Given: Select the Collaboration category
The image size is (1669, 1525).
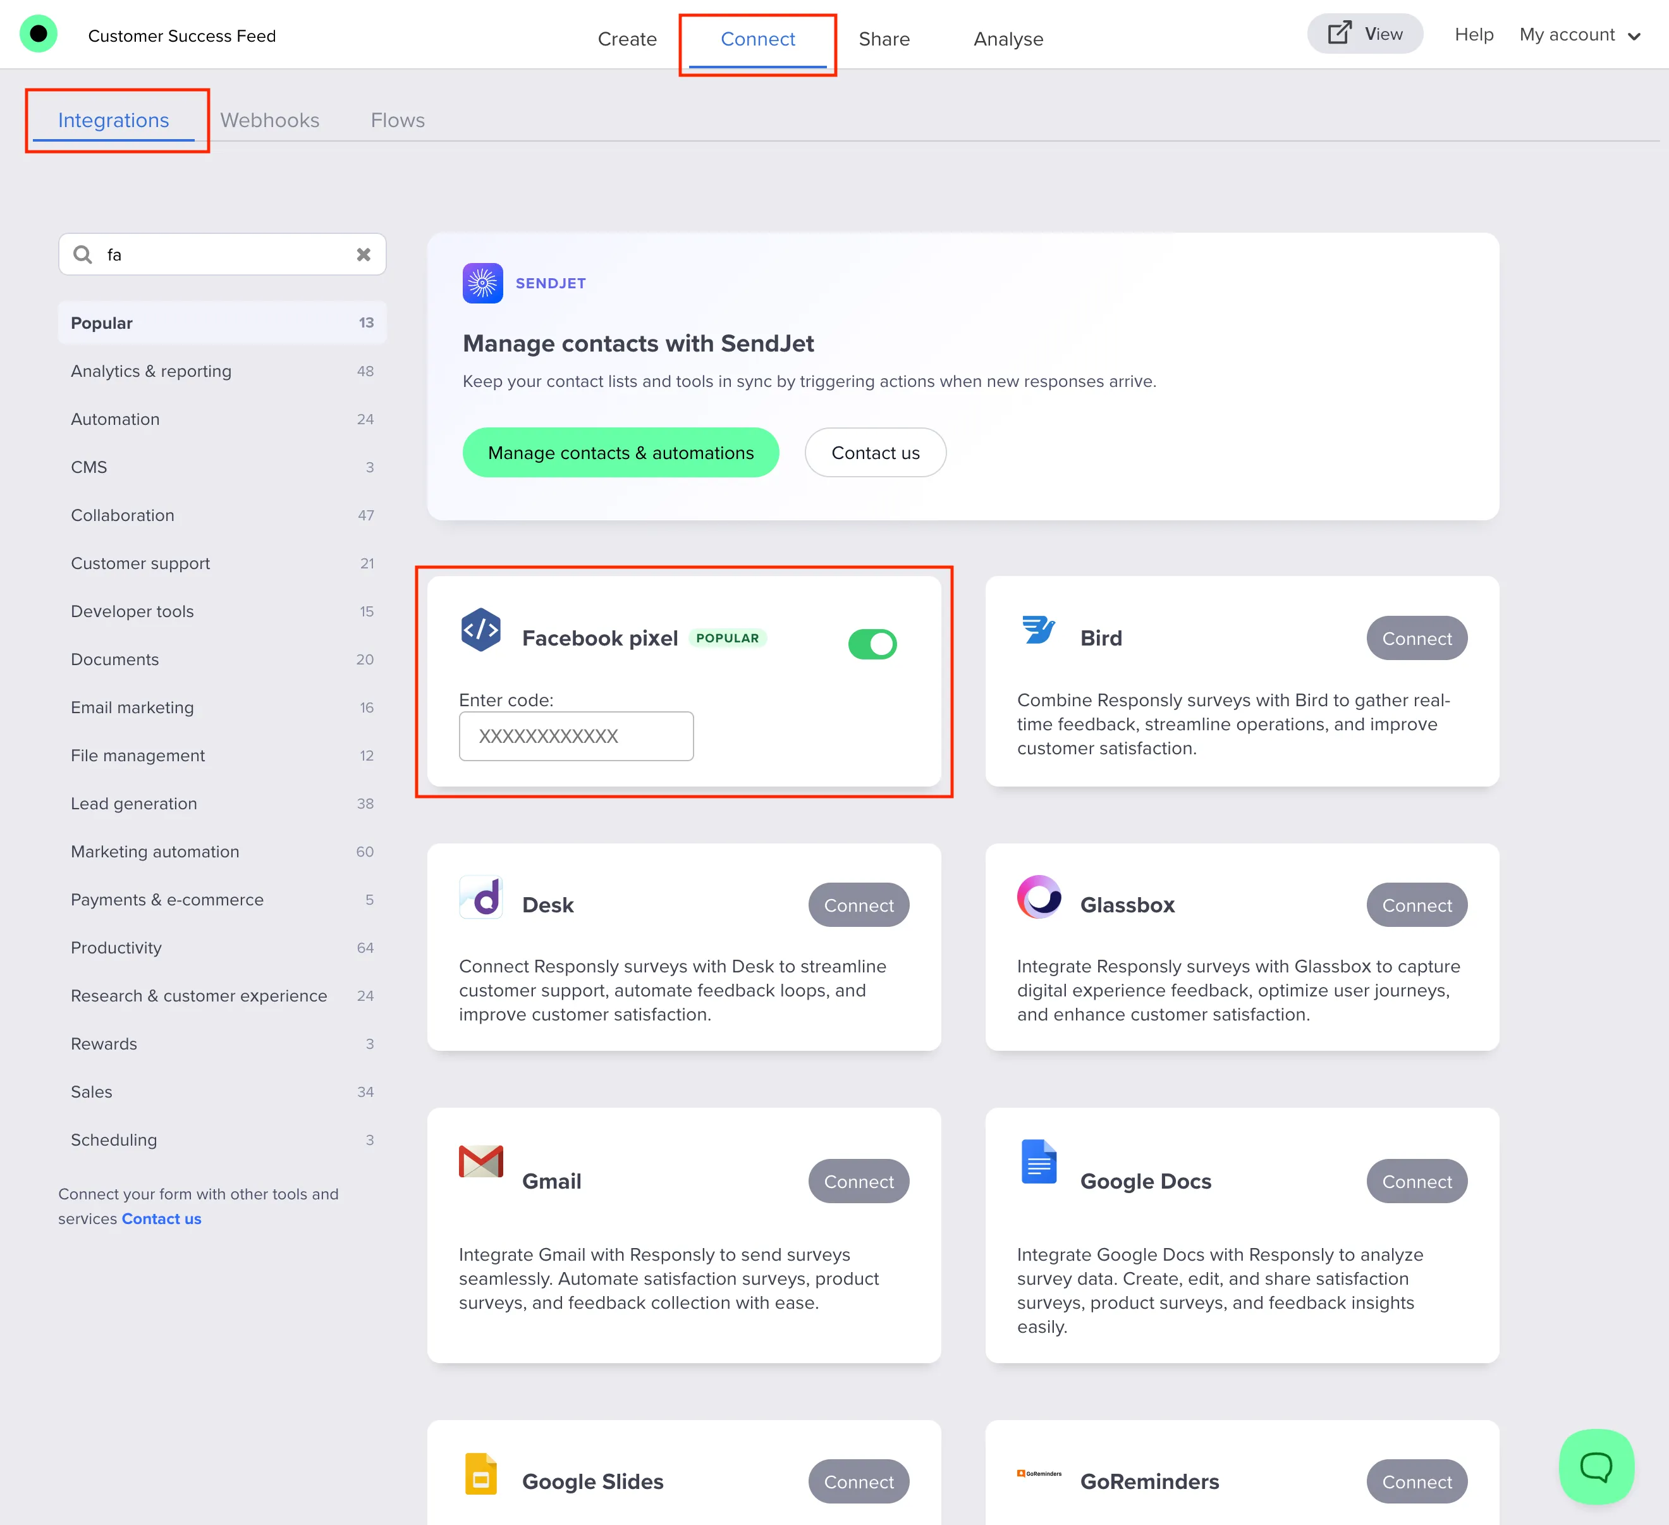Looking at the screenshot, I should click(222, 515).
